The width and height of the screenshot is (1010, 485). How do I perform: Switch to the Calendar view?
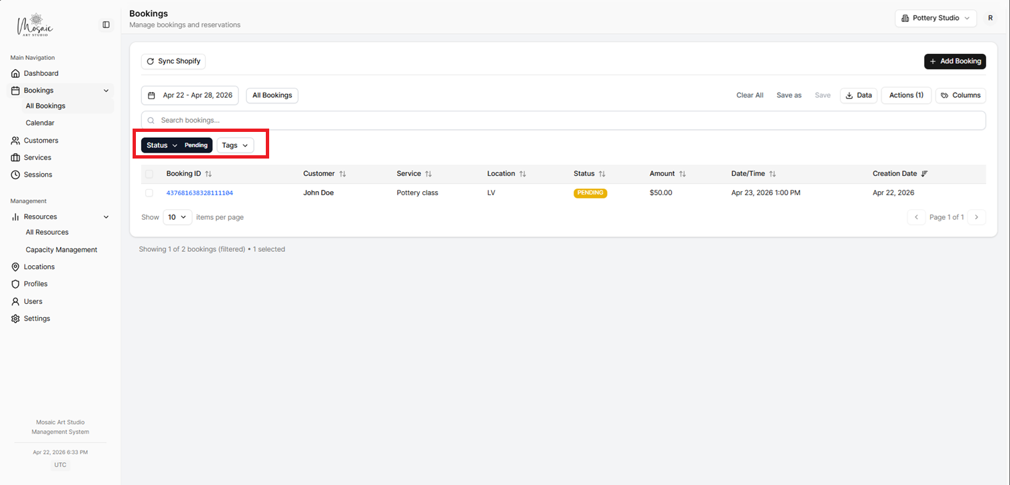40,123
